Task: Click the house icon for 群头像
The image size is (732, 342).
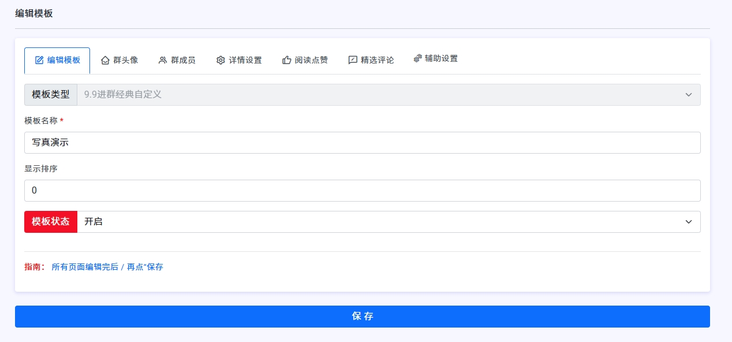Action: [x=105, y=60]
